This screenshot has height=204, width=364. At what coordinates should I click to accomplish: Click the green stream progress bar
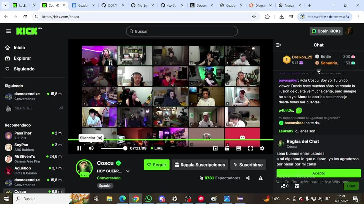point(171,139)
